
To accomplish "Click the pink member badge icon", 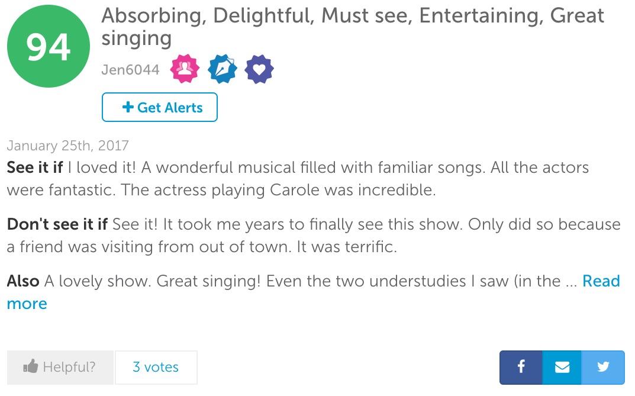I will pyautogui.click(x=185, y=70).
